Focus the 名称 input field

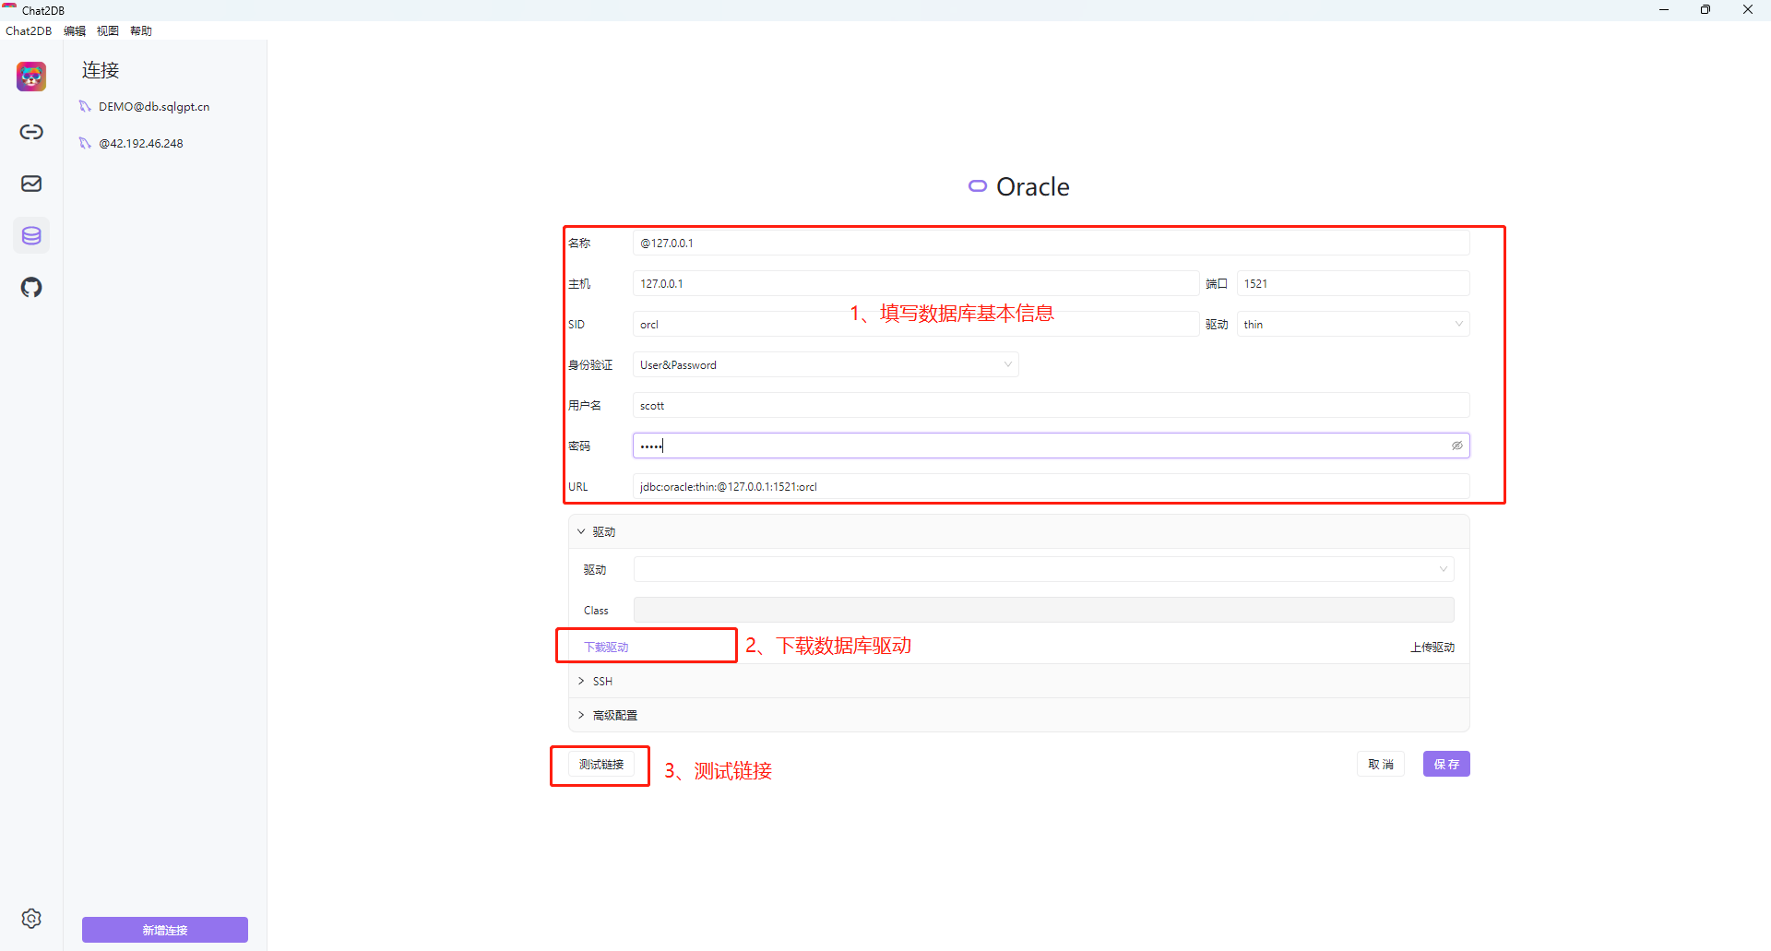point(1051,243)
